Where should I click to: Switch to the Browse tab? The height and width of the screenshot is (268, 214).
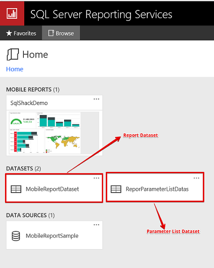[x=61, y=33]
